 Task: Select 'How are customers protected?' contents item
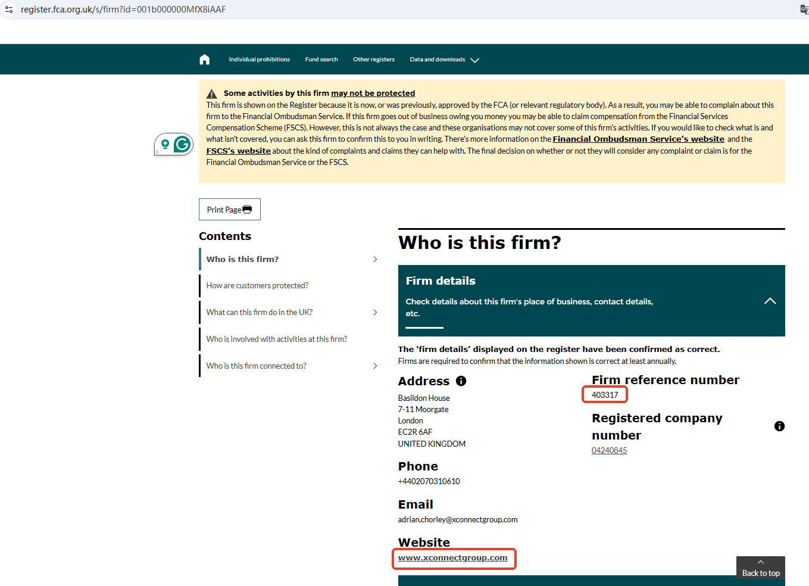point(257,286)
